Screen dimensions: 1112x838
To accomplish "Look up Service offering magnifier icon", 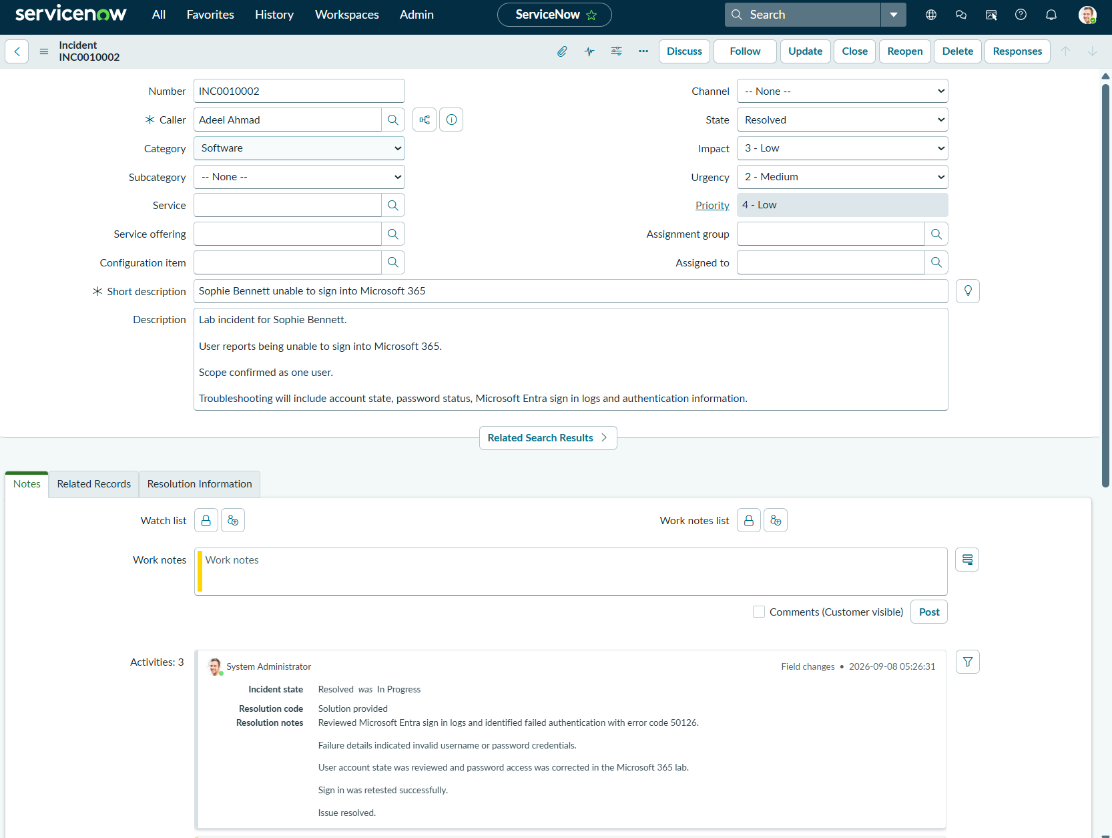I will click(x=393, y=234).
